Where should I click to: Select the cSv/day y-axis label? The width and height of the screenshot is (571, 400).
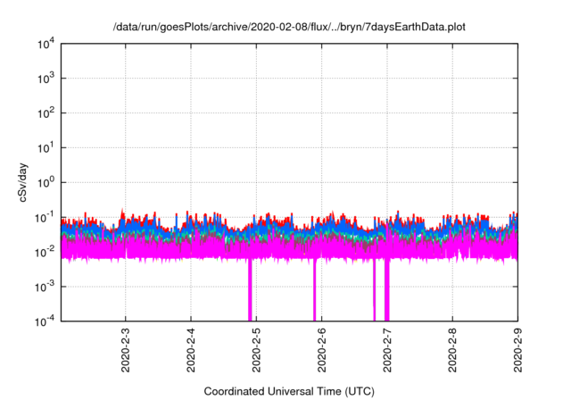tap(22, 182)
